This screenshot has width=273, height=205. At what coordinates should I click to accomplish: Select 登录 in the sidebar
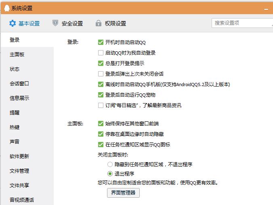click(x=27, y=40)
